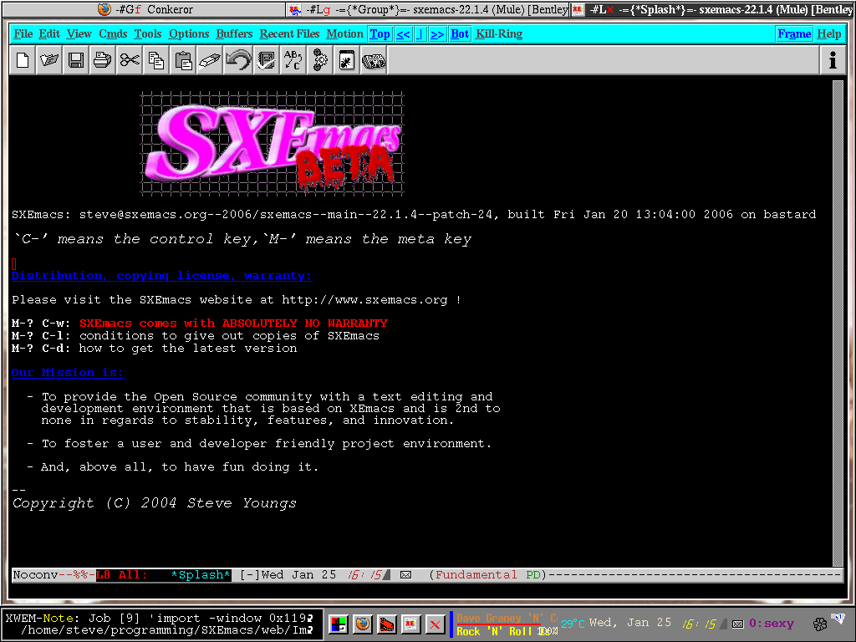Open a file with the folder icon
The image size is (856, 642).
49,60
